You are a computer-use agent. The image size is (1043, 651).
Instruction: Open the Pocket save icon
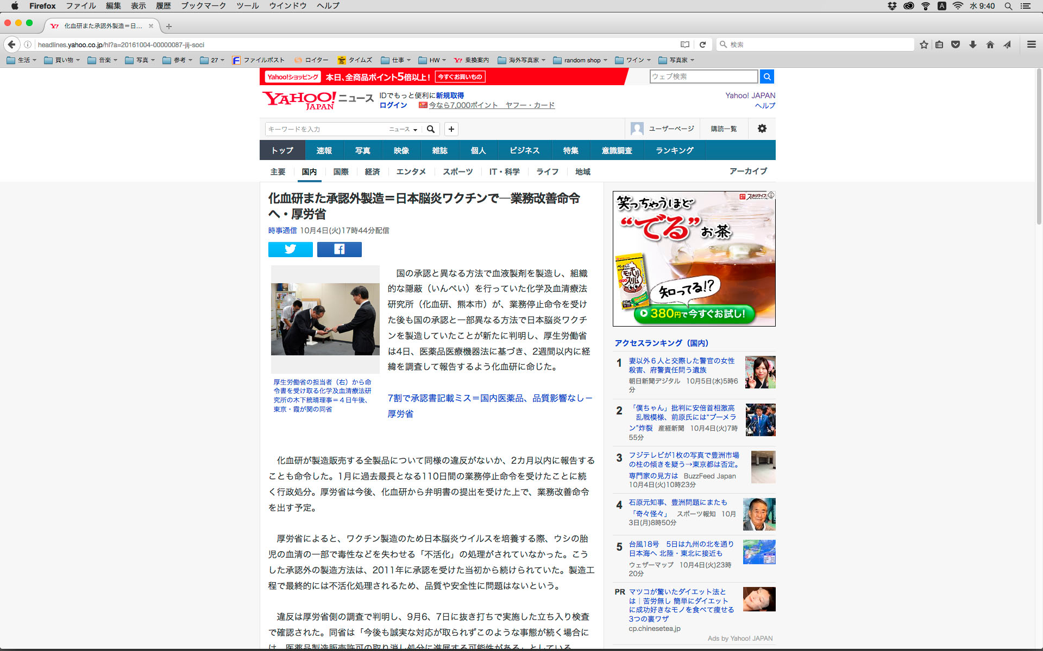tap(956, 44)
